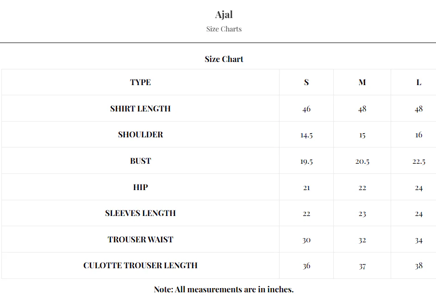The height and width of the screenshot is (302, 436).
Task: Click the Size Charts subtitle
Action: coord(224,29)
